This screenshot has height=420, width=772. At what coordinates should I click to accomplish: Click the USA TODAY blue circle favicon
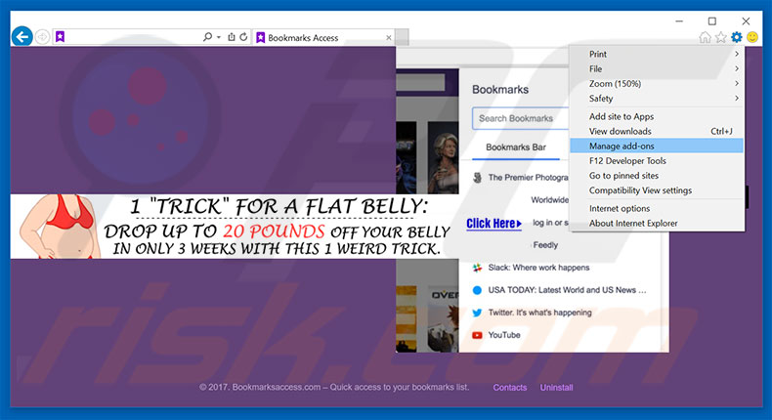click(477, 290)
